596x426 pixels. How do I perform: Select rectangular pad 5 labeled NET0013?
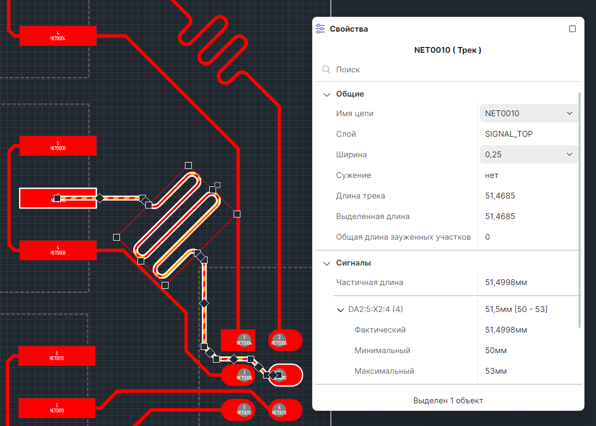(x=57, y=408)
